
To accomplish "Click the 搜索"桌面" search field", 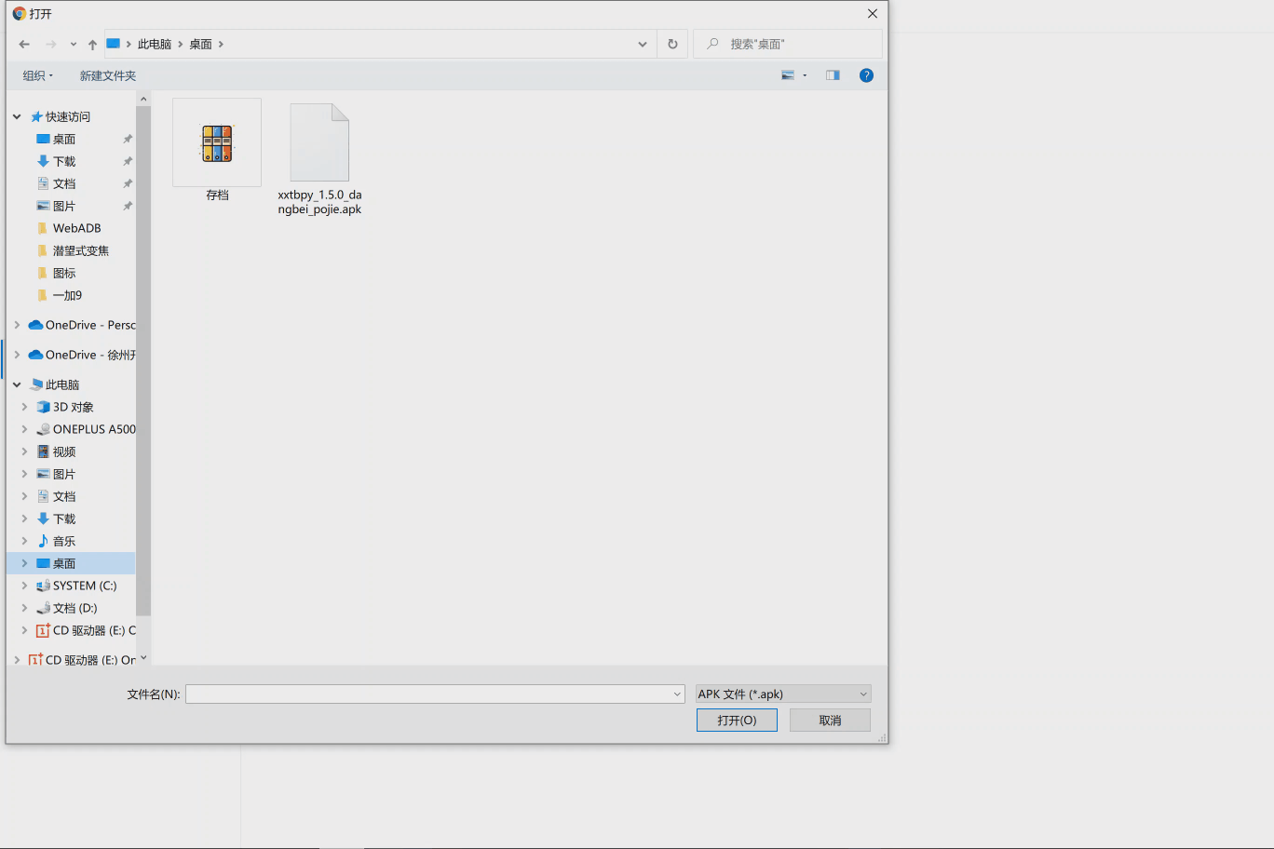I will [788, 44].
